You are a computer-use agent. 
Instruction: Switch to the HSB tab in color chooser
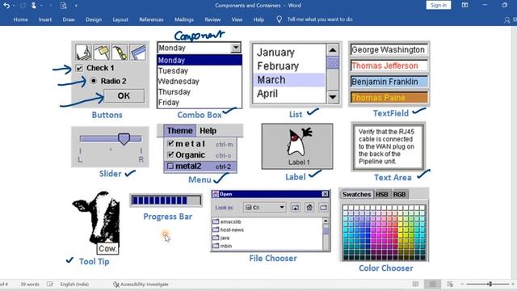(x=382, y=194)
